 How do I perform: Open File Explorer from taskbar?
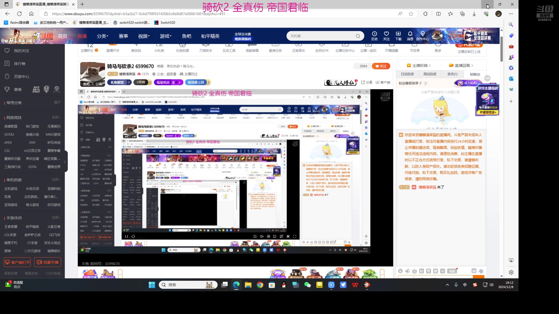click(x=248, y=285)
